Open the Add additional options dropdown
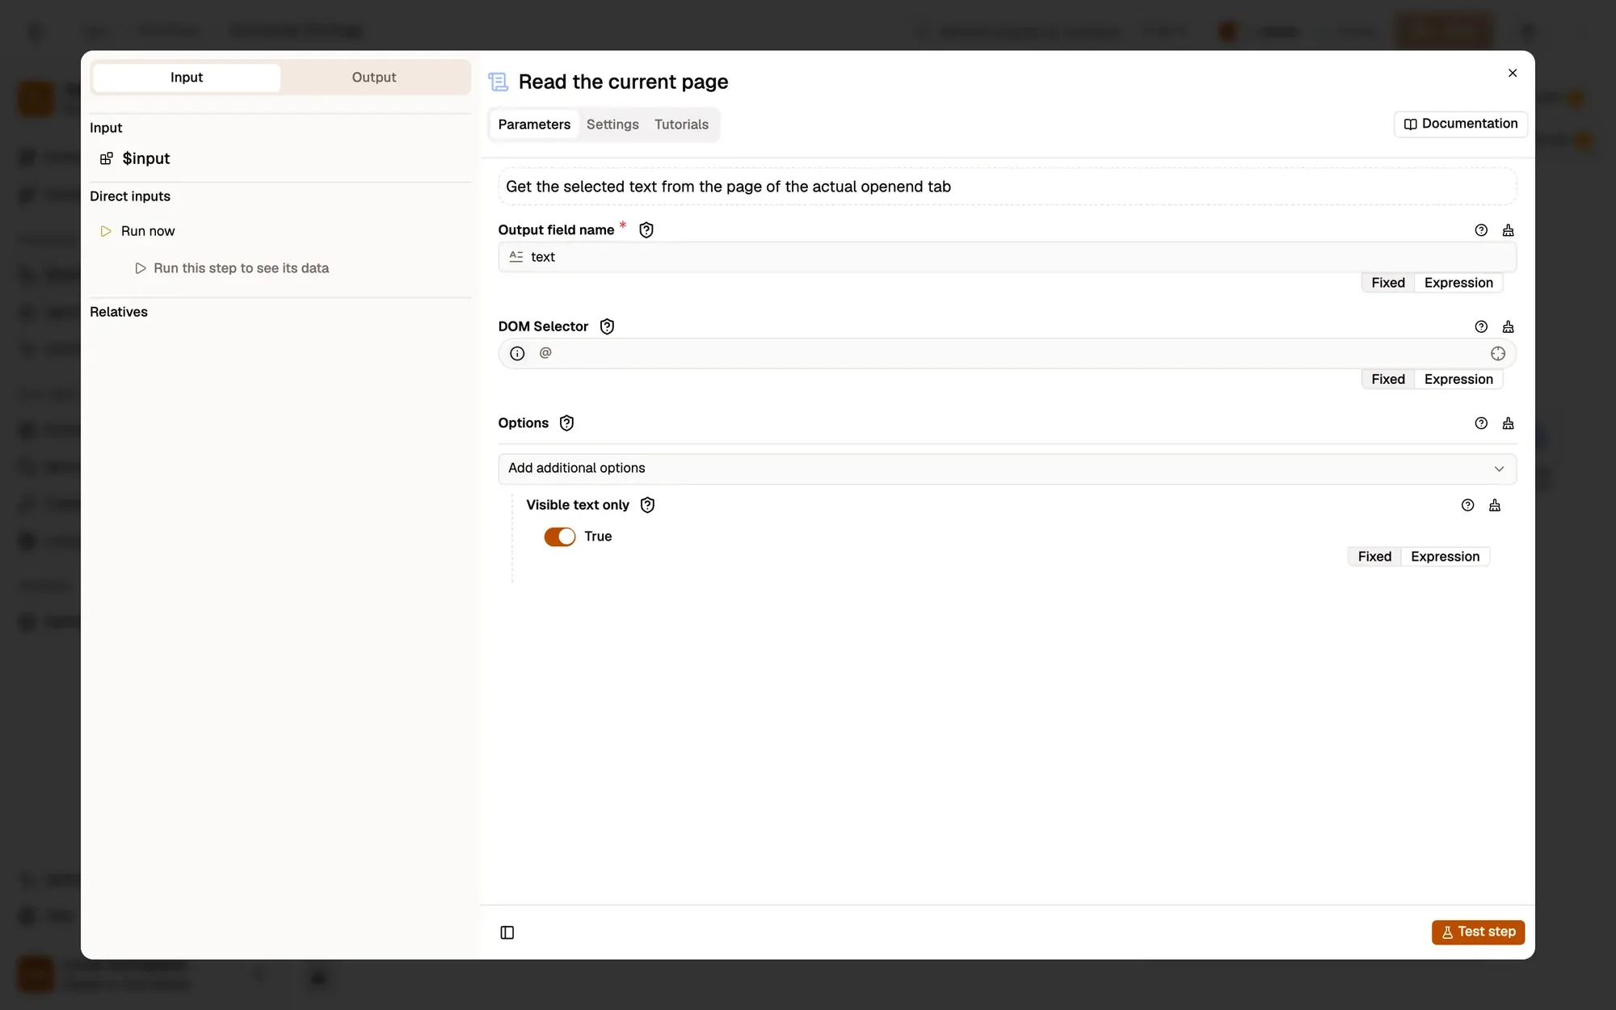This screenshot has height=1010, width=1616. tap(1007, 469)
